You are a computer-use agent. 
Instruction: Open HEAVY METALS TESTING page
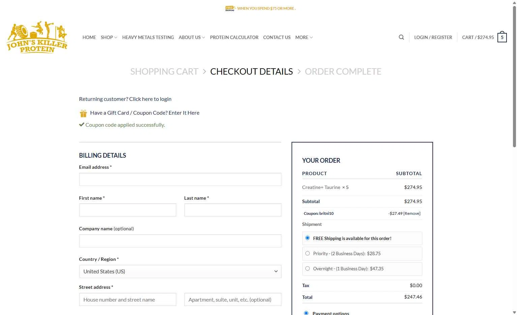click(x=148, y=37)
